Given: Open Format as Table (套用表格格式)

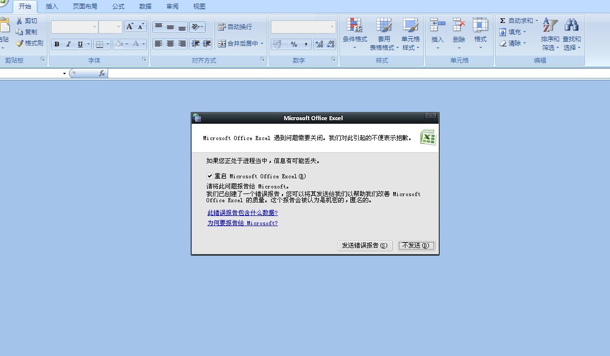Looking at the screenshot, I should tap(384, 34).
